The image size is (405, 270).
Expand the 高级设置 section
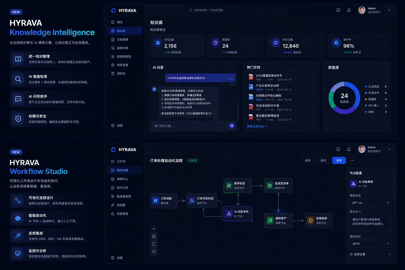370,254
